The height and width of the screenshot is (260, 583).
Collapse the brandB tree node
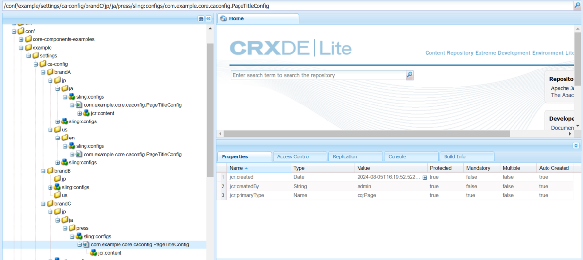click(43, 171)
